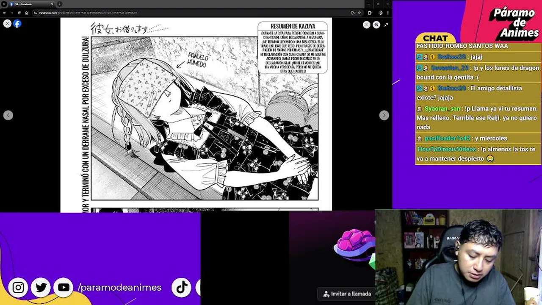
Task: Click the Instagram icon in overlay
Action: [x=18, y=288]
